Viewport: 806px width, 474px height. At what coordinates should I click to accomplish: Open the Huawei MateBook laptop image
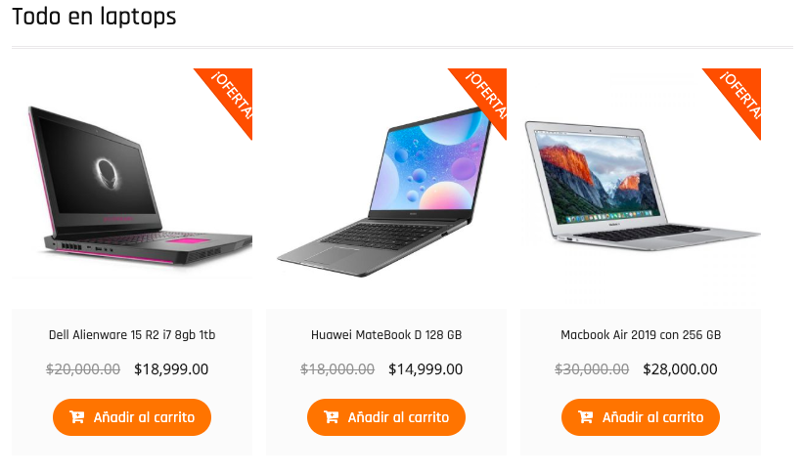tap(386, 188)
